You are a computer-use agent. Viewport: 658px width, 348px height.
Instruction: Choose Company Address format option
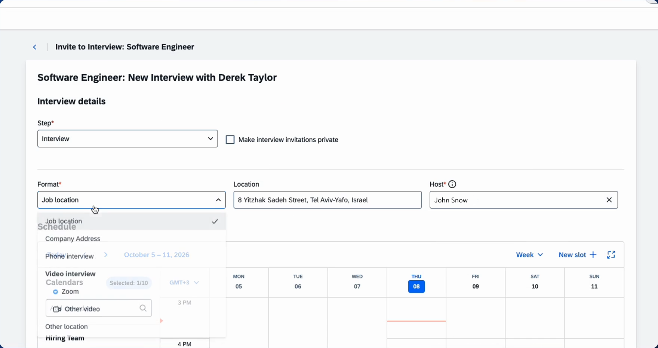[x=132, y=239]
